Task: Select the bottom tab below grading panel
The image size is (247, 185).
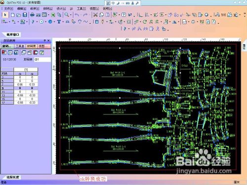Action: 13,177
